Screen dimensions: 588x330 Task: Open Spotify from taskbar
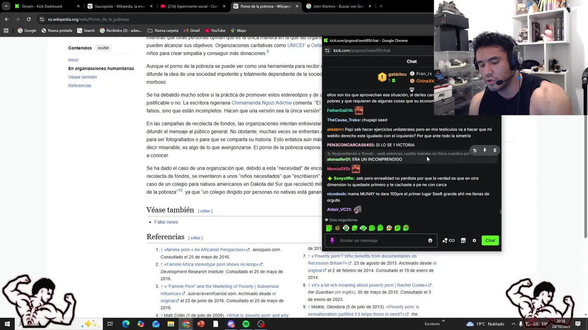(x=246, y=324)
